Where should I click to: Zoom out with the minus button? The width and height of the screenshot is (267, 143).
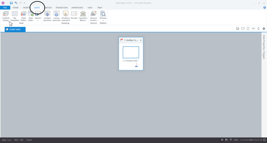(x=241, y=140)
